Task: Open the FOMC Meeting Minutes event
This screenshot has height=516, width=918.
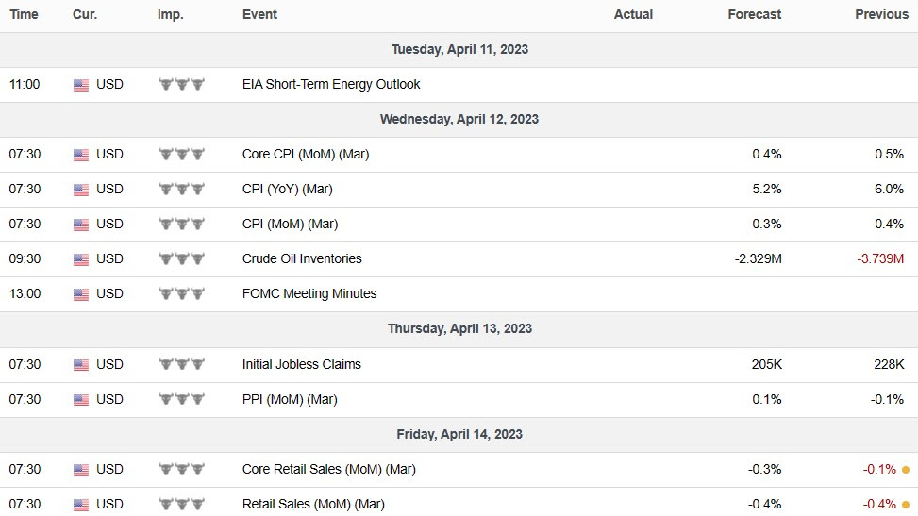Action: pos(309,294)
